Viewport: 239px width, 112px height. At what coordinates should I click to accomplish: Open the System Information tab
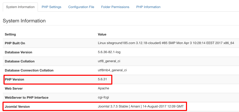[20, 7]
